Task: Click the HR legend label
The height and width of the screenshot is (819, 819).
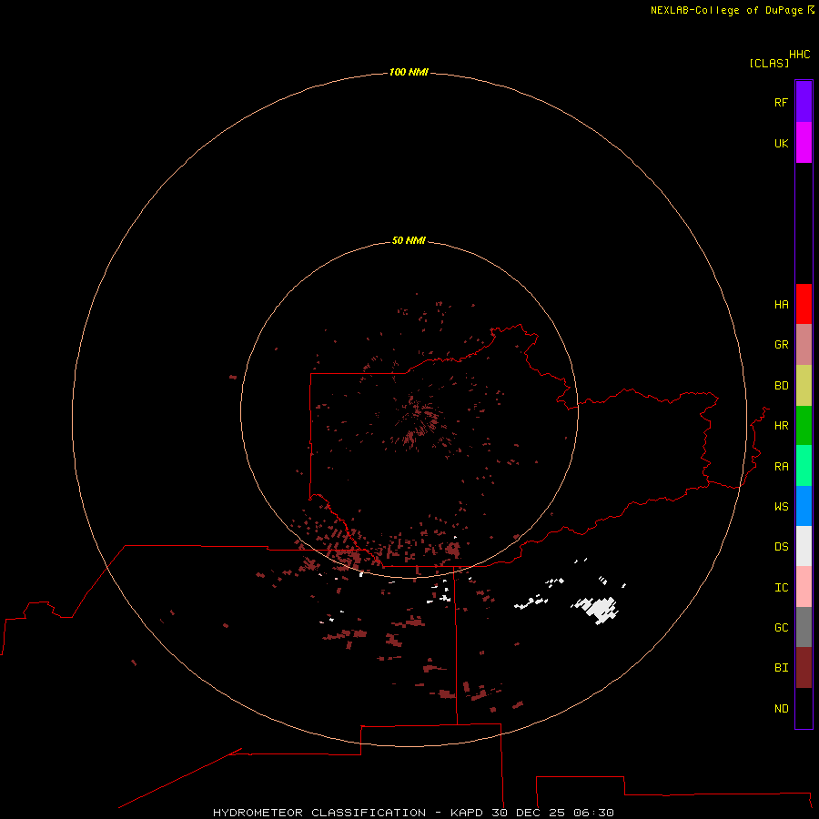Action: click(x=781, y=426)
